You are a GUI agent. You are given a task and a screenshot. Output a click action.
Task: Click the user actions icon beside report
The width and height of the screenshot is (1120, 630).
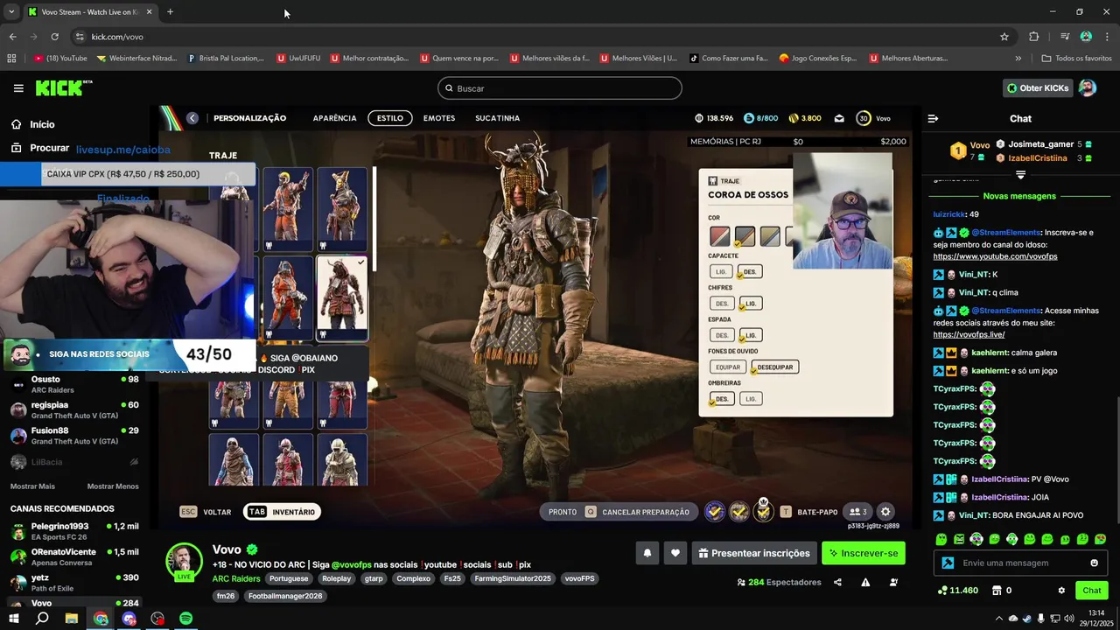point(892,582)
